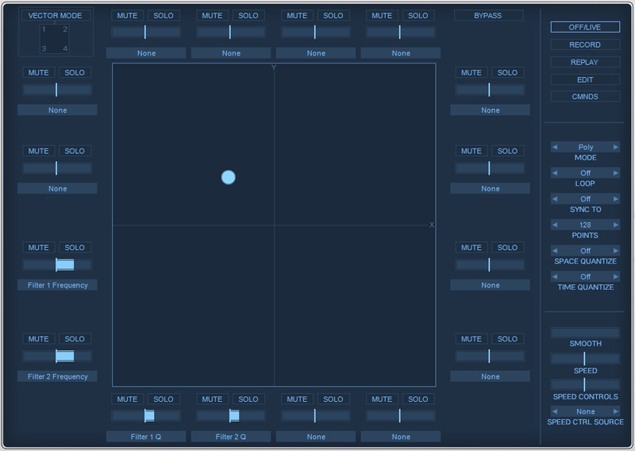
Task: Open the Filter 1 Q parameter assignment menu
Action: click(146, 437)
